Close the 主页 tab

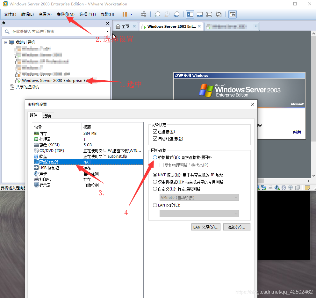click(x=134, y=26)
